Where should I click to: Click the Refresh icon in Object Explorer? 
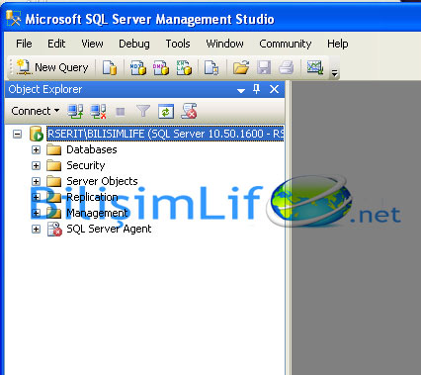[x=166, y=112]
